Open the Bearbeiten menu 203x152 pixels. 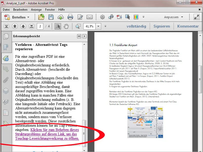pos(20,10)
